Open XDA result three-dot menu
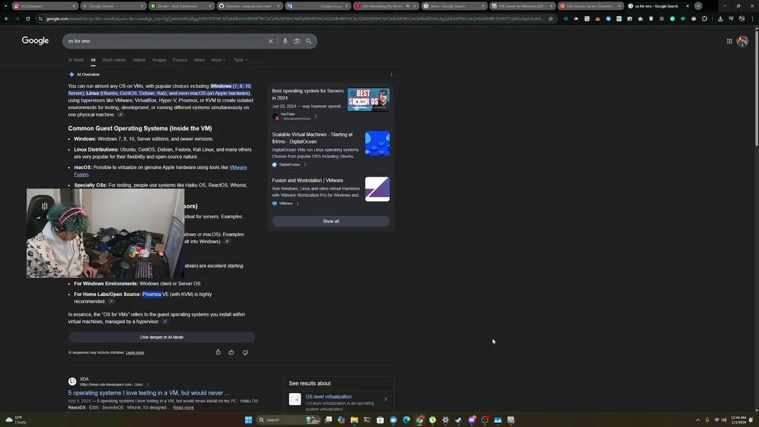The width and height of the screenshot is (759, 427). pyautogui.click(x=148, y=384)
